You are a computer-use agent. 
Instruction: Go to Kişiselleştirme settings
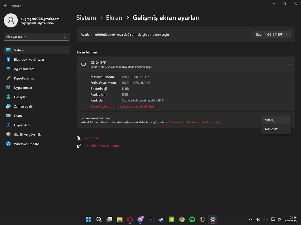(36, 78)
